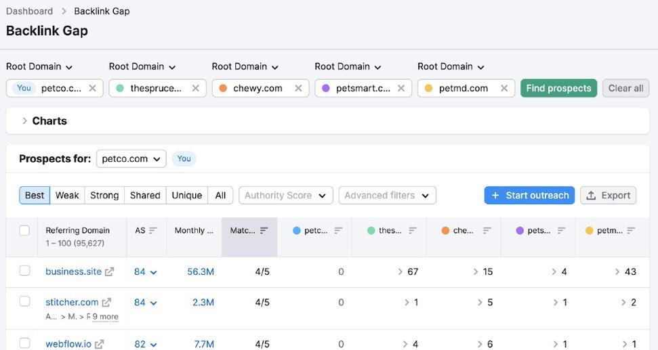Open webflow.io domain link
658x350 pixels.
tap(68, 344)
